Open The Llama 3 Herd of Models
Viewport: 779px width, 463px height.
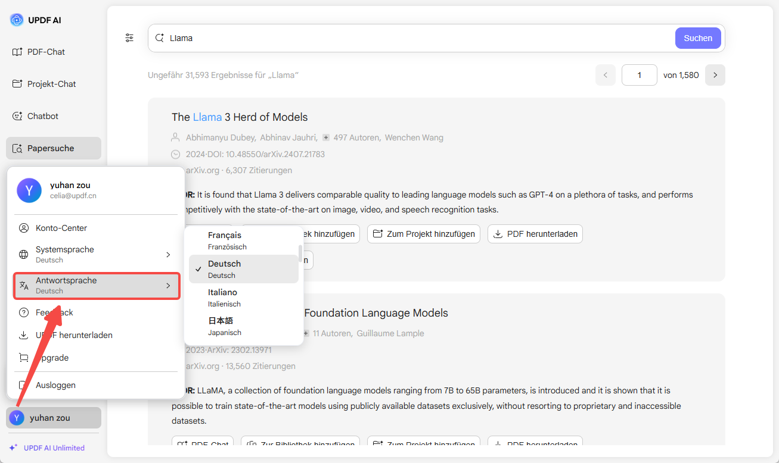pos(240,117)
